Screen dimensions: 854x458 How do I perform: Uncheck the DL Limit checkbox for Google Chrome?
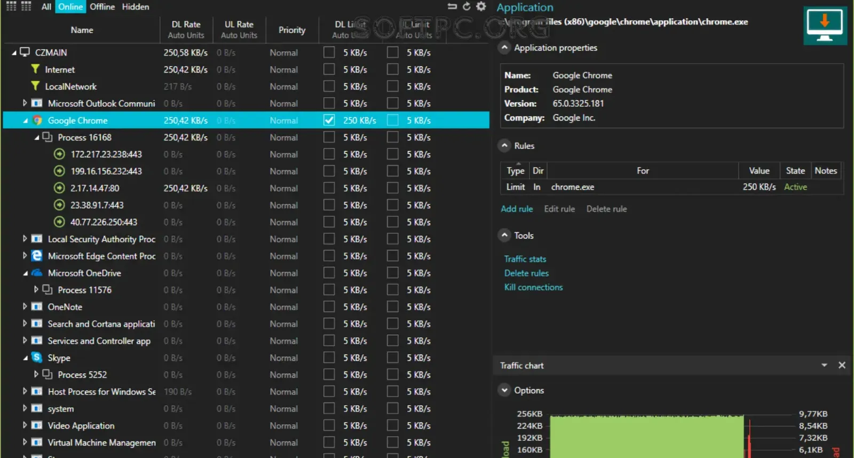click(x=329, y=120)
